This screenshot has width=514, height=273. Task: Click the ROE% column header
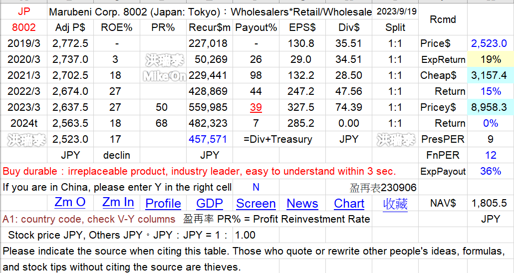coord(117,27)
